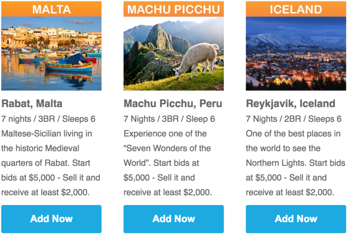Click the Rabat, Malta title
Viewport: 348px width, 235px height.
[32, 103]
